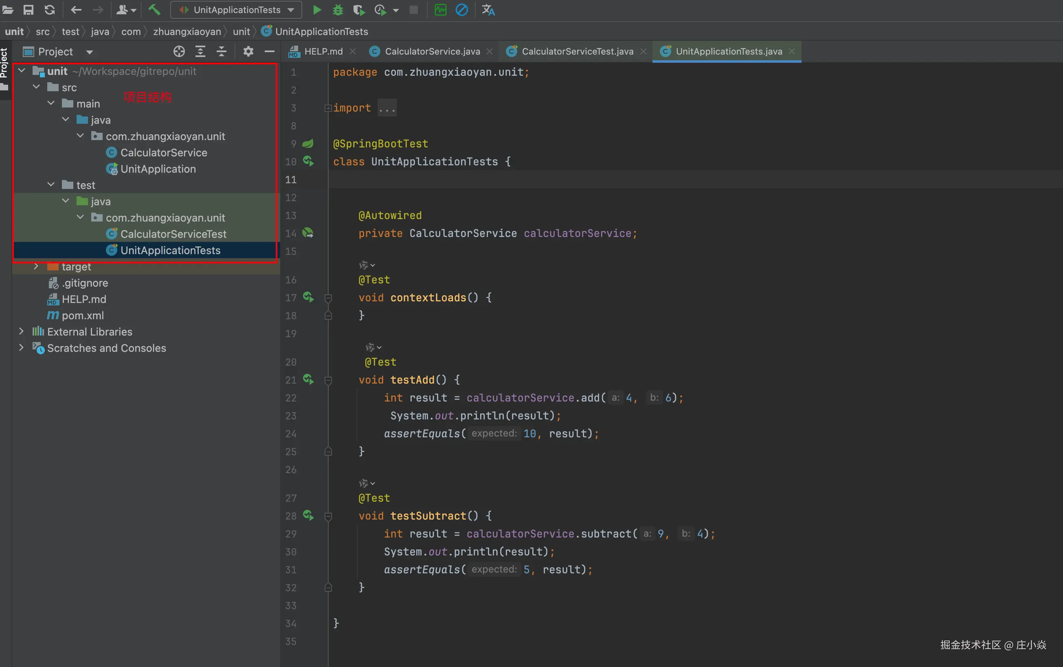The image size is (1063, 667).
Task: Click the Translate icon in toolbar
Action: pos(488,10)
